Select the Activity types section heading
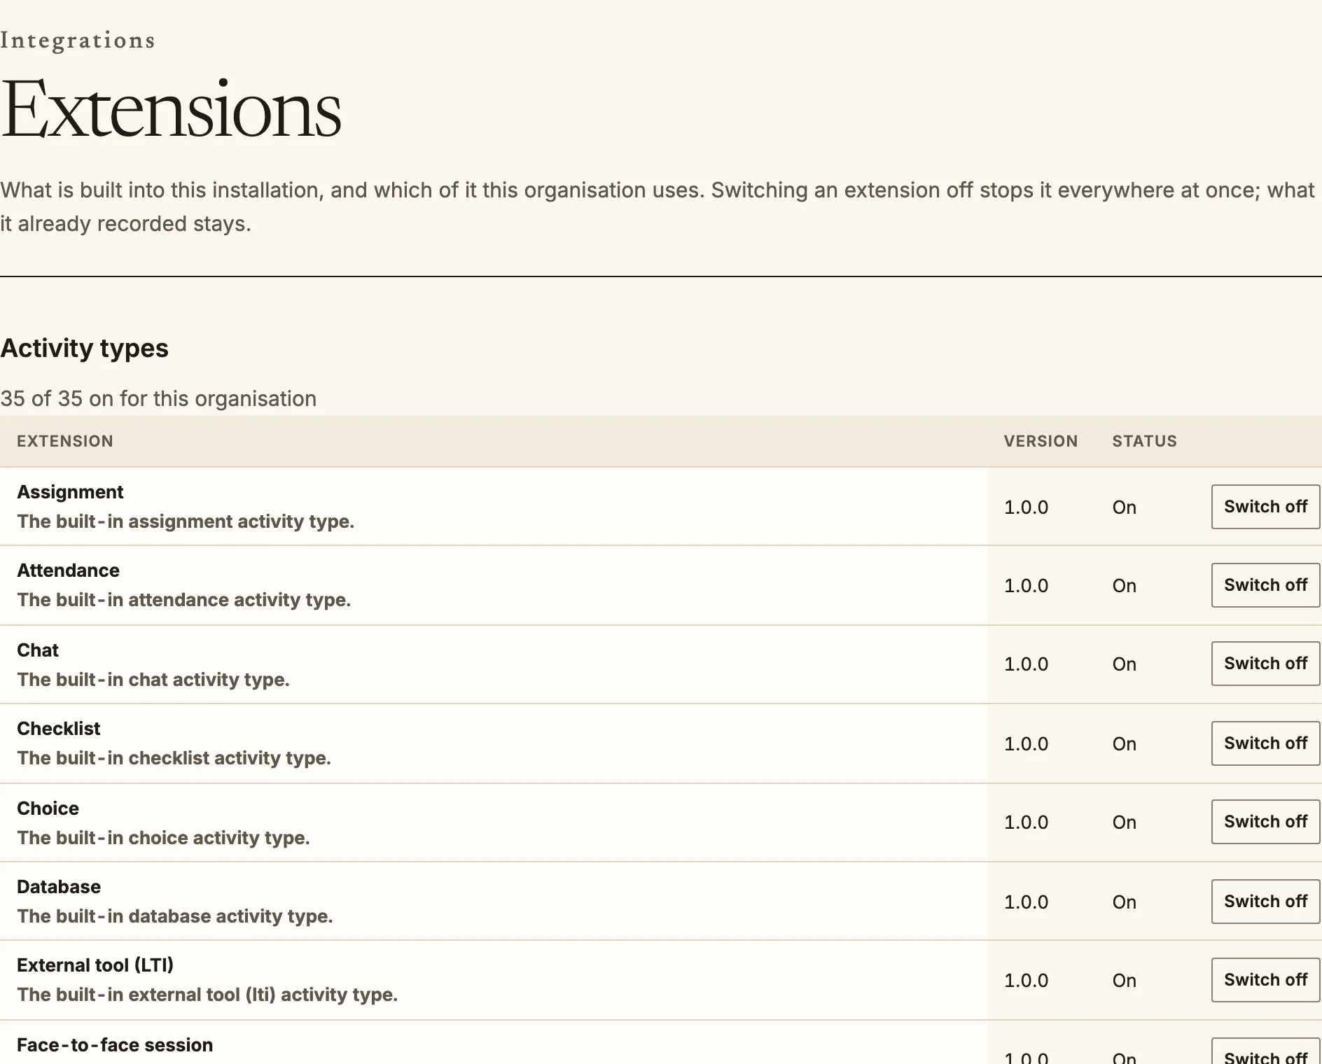 click(x=84, y=348)
